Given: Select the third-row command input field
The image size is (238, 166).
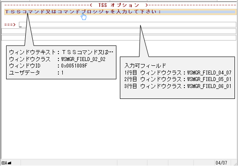Looking at the screenshot, I should coord(119,37).
